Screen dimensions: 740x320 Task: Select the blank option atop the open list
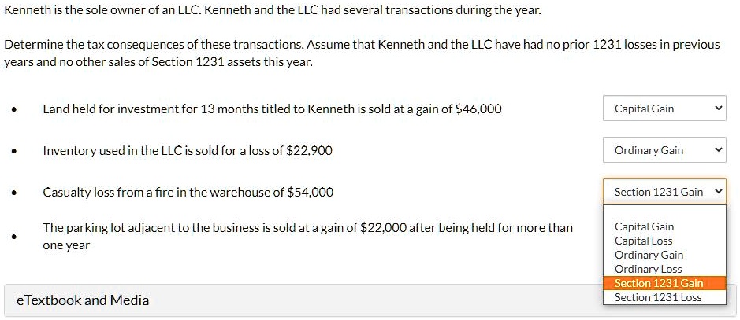tap(664, 213)
